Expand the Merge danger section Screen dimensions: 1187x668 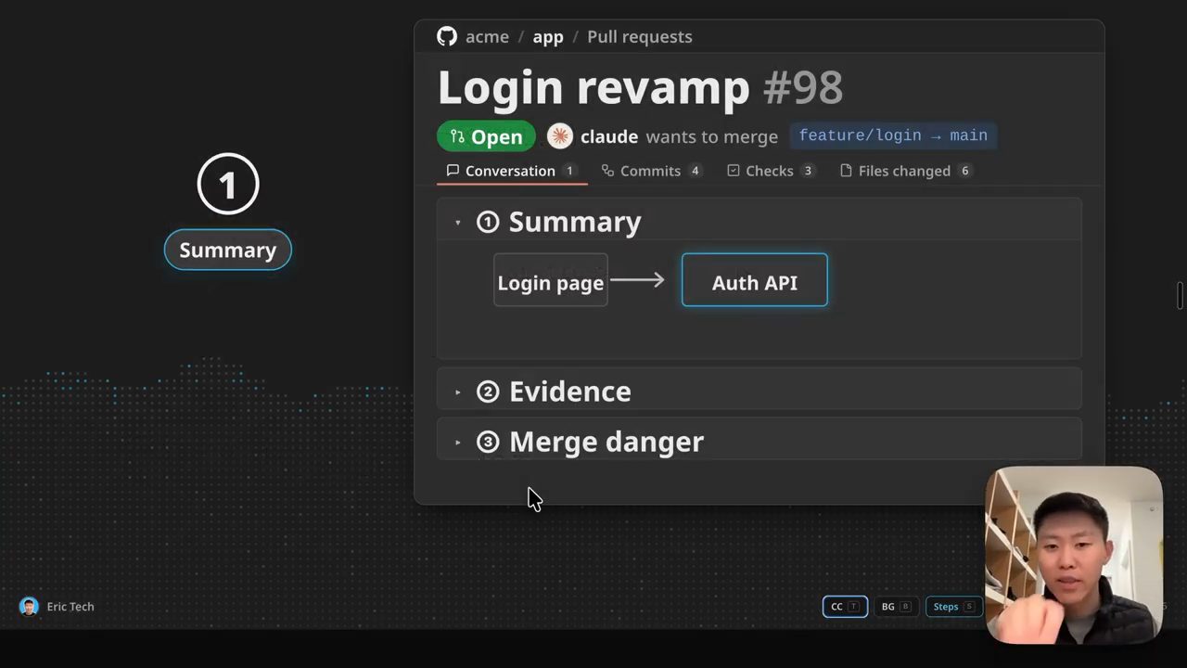tap(457, 443)
